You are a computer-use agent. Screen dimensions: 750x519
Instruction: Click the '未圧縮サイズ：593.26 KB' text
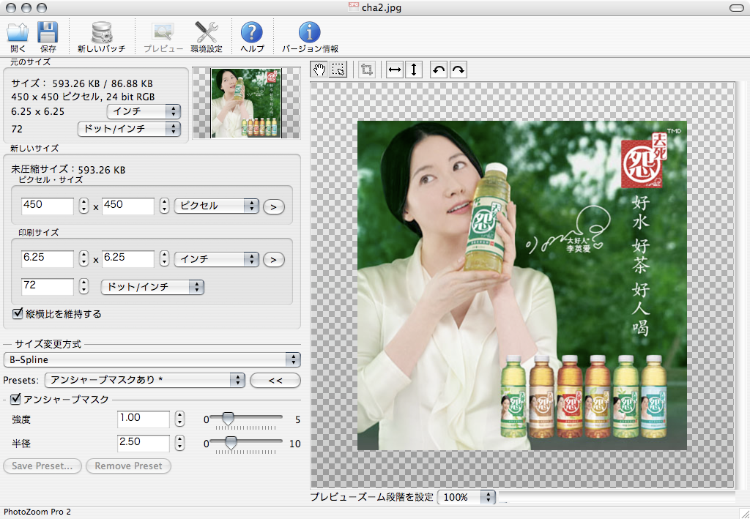(x=68, y=170)
